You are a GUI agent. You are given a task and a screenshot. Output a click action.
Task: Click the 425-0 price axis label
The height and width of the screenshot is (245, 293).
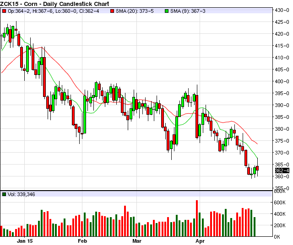click(x=282, y=22)
